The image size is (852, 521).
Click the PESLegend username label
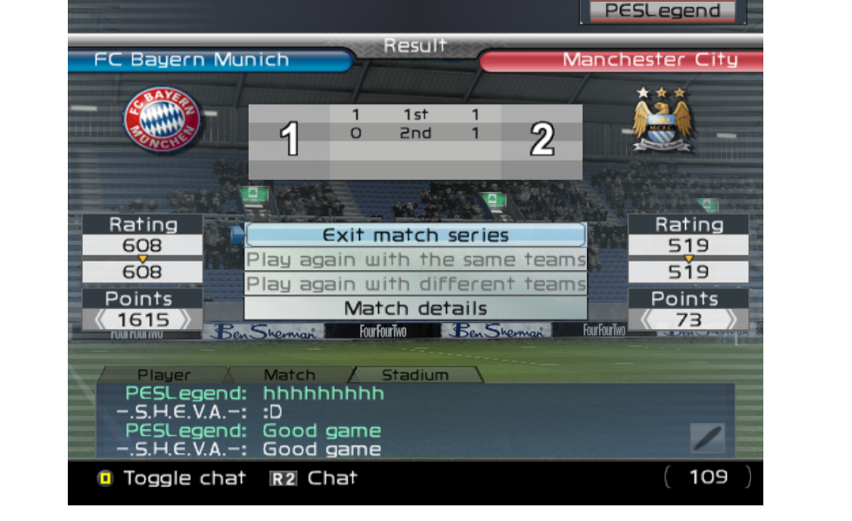pyautogui.click(x=662, y=10)
